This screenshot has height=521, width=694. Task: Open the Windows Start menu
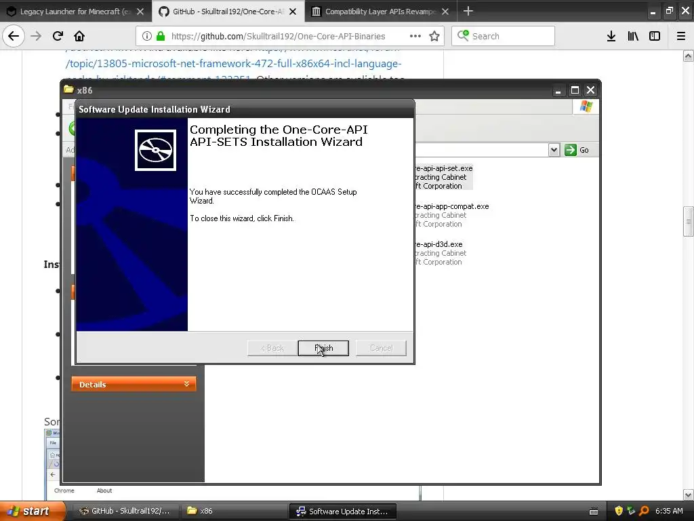click(32, 511)
